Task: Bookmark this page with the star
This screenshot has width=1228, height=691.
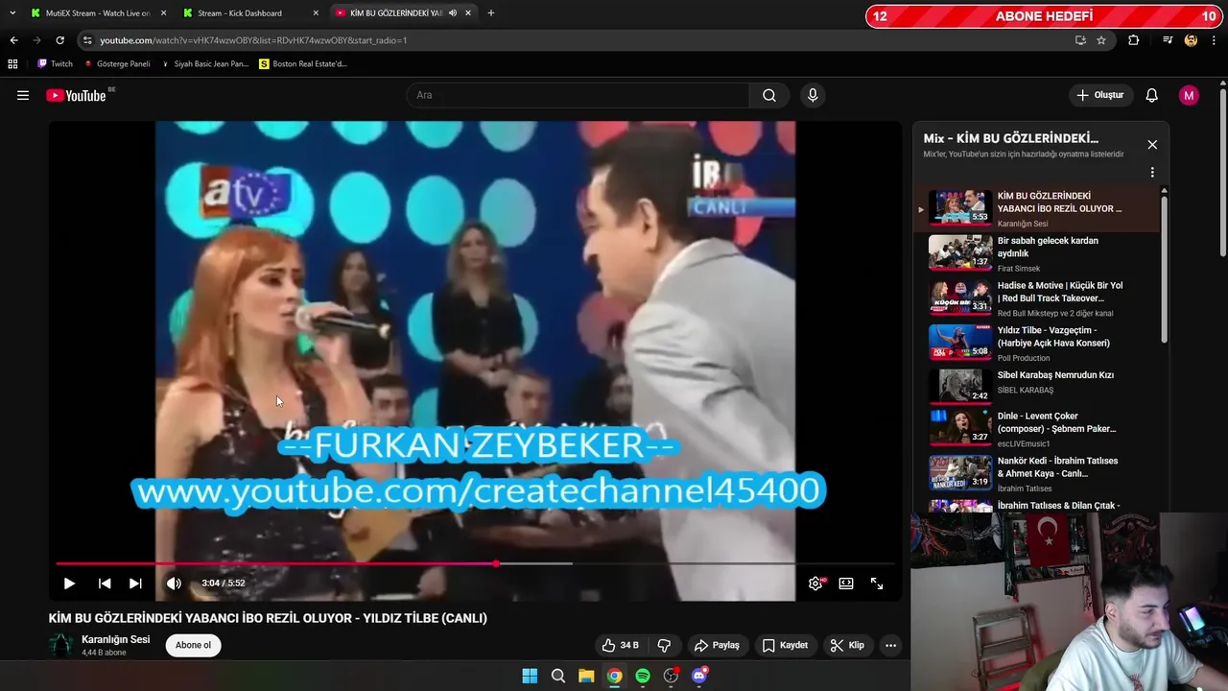Action: pos(1101,40)
